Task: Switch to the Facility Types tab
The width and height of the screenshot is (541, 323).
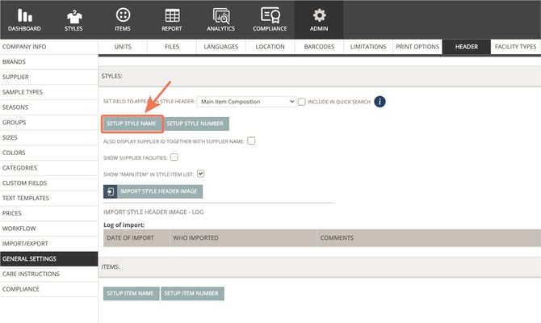Action: pos(515,47)
